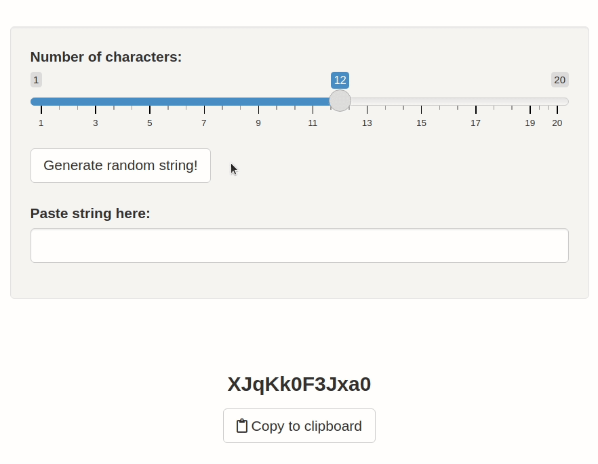Click slider track at tick 11
The height and width of the screenshot is (464, 598).
pyautogui.click(x=313, y=102)
